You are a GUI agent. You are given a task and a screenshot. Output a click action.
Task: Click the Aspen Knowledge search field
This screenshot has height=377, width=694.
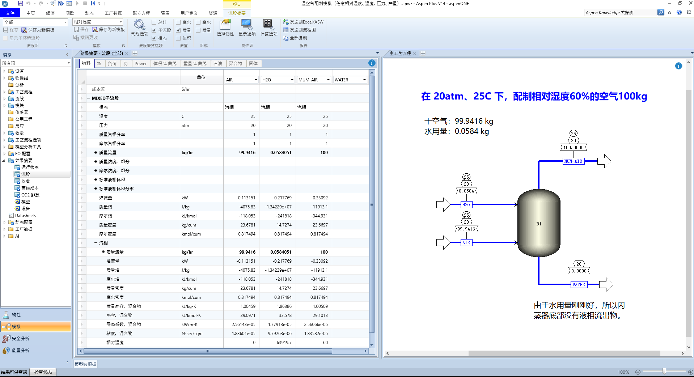click(620, 12)
